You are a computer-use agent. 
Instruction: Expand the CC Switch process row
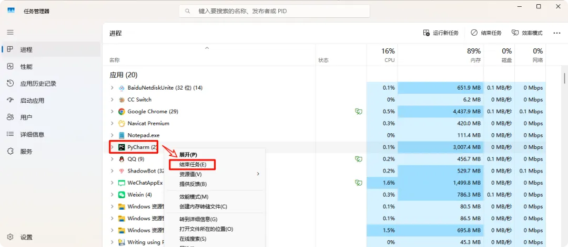(113, 100)
